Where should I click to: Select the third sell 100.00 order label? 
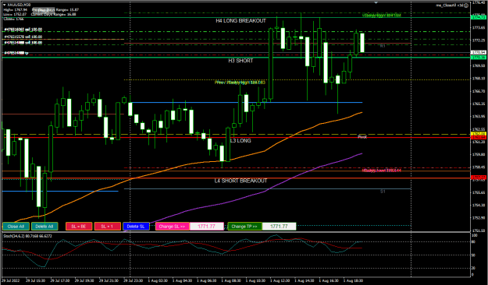coord(23,43)
